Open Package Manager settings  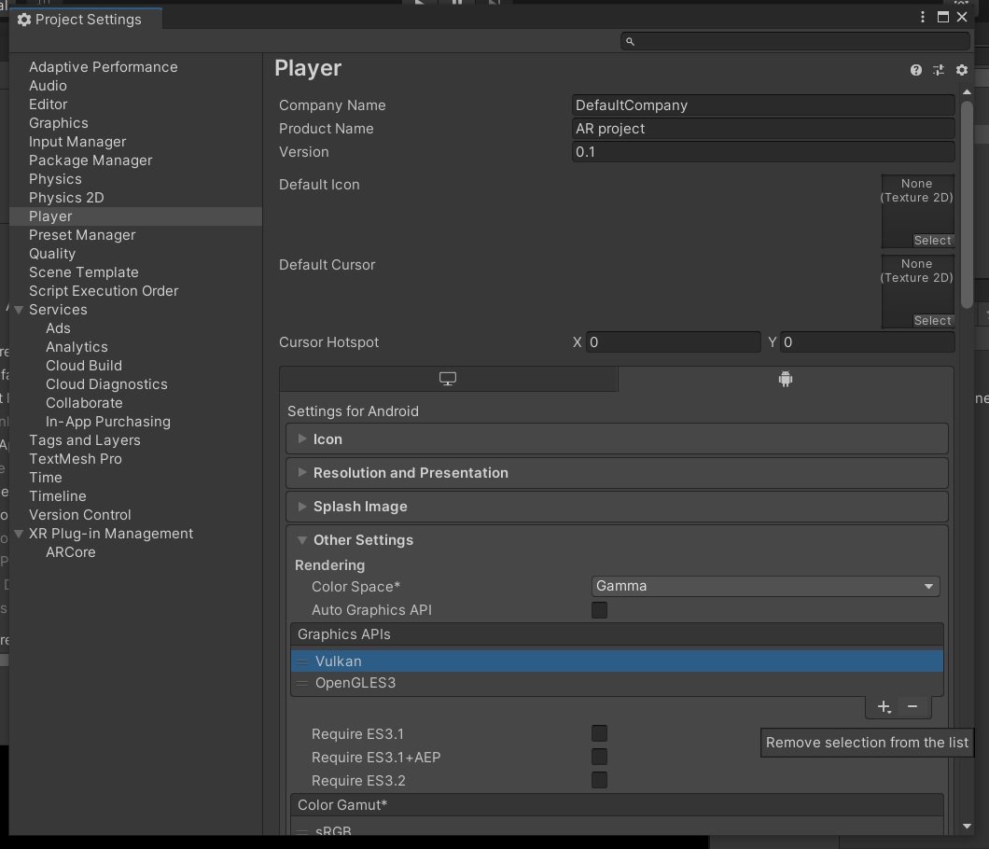click(x=91, y=160)
